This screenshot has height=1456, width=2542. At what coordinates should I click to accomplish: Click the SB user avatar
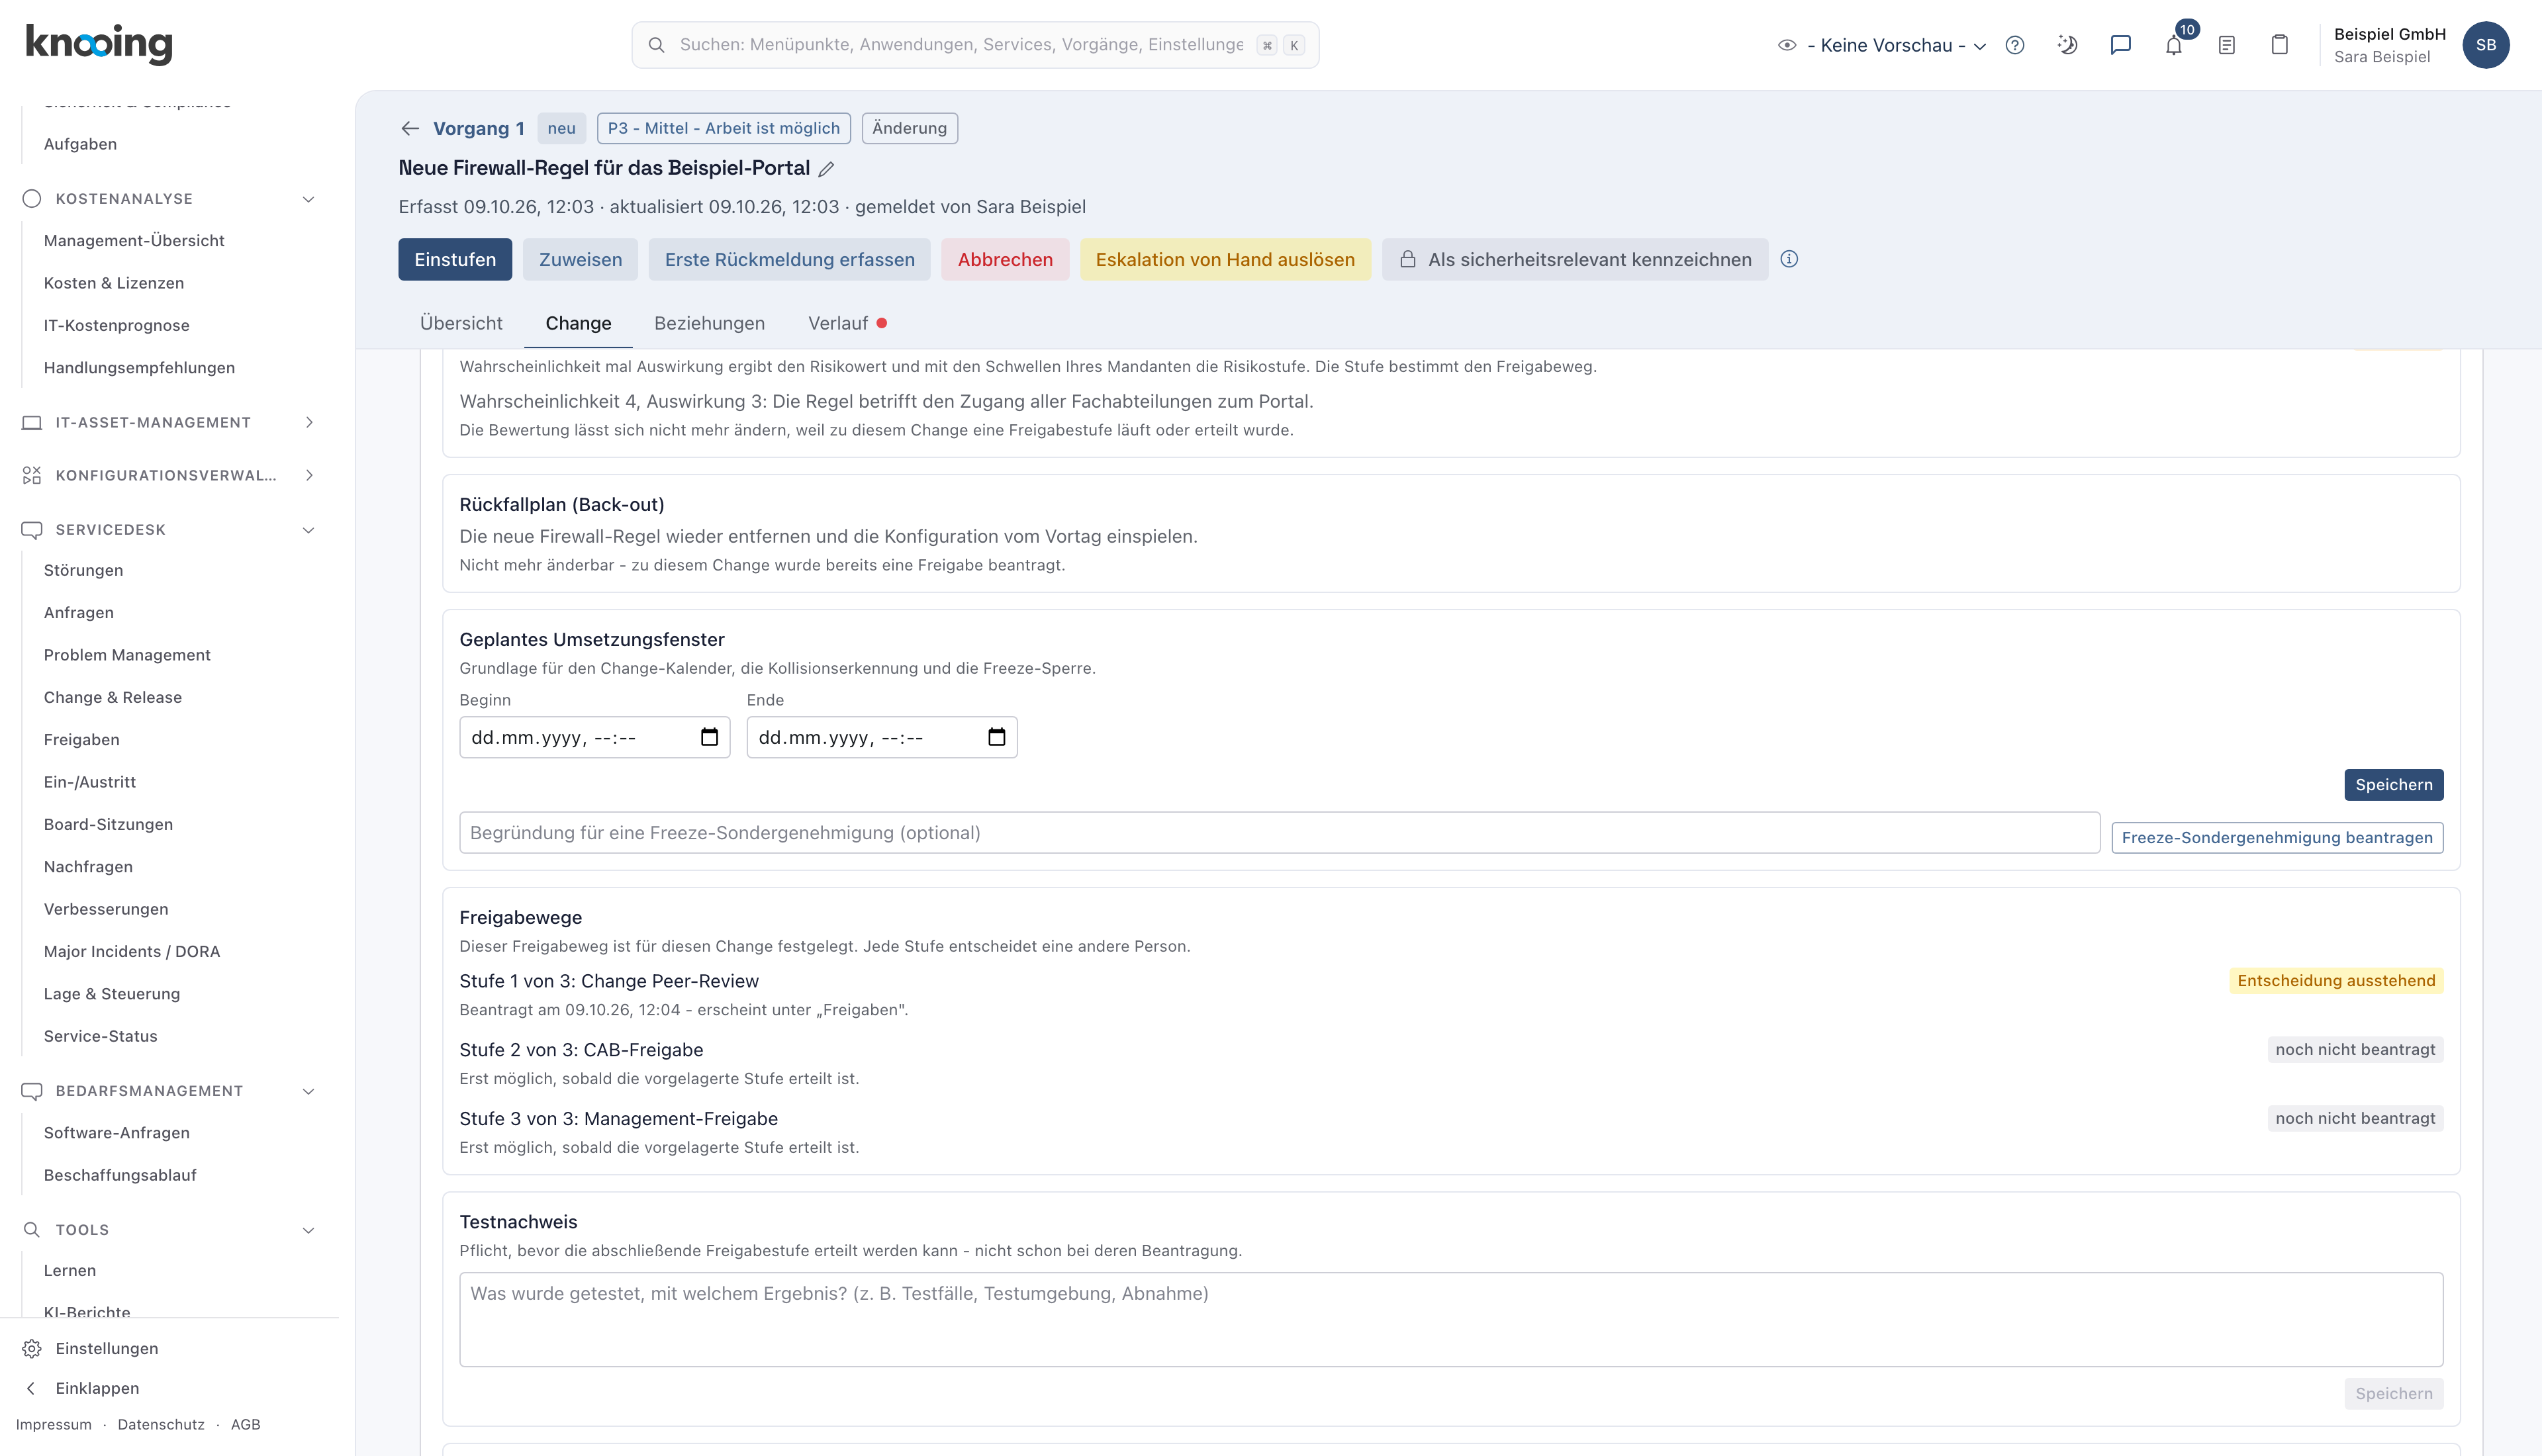pyautogui.click(x=2486, y=45)
